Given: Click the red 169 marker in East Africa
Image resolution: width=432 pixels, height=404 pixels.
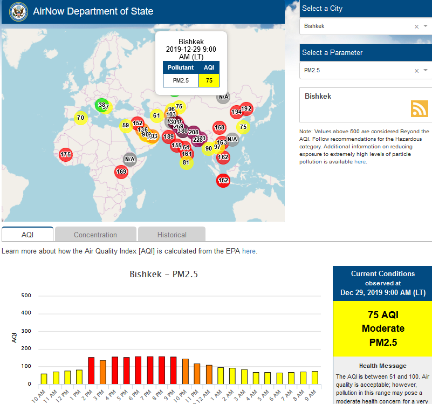Looking at the screenshot, I should [121, 172].
